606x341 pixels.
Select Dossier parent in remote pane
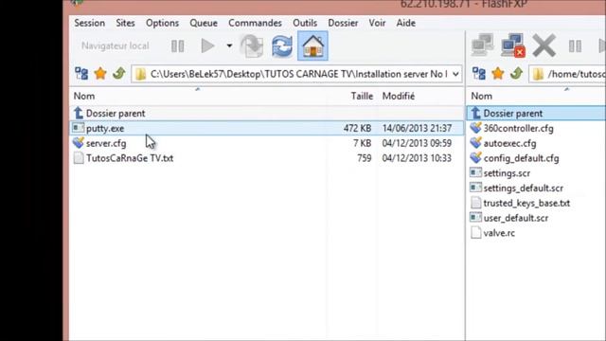click(537, 114)
